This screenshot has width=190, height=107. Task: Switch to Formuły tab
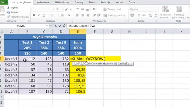79,2
